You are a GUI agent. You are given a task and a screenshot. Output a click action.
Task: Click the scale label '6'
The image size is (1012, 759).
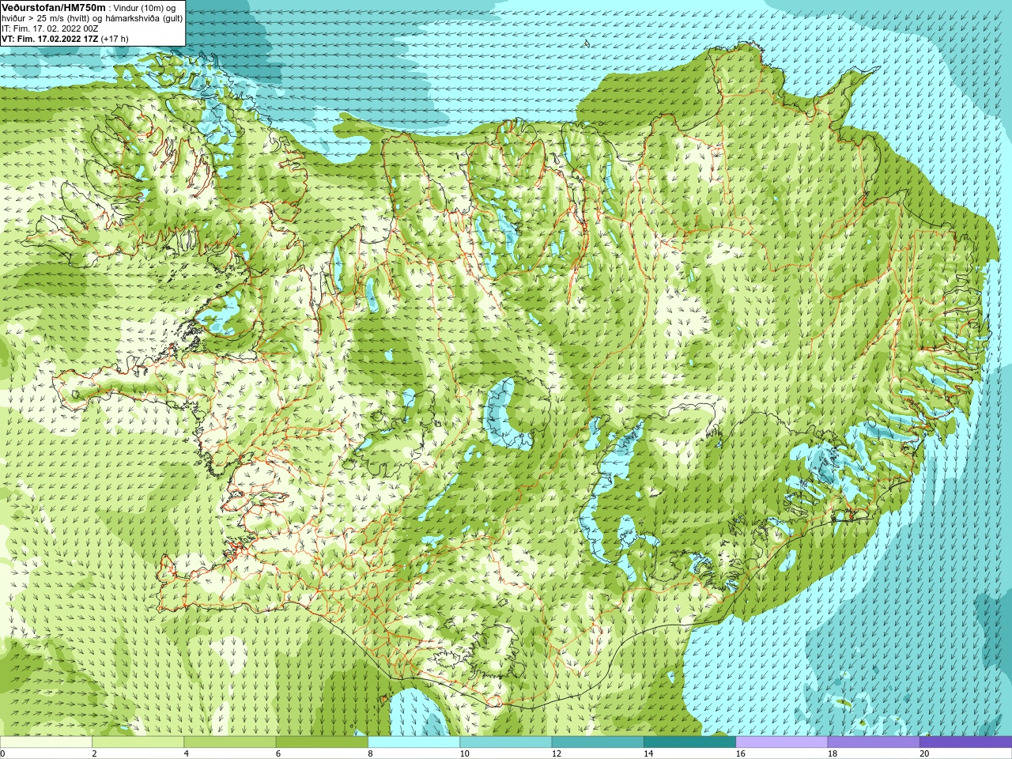point(278,753)
